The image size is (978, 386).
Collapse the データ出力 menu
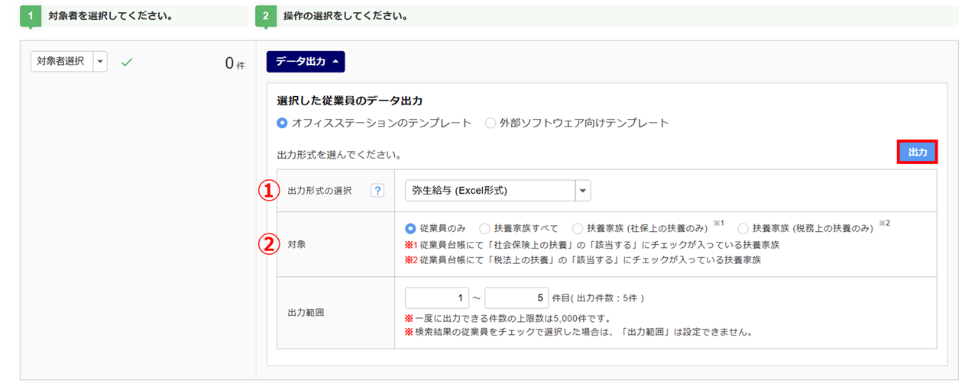(x=306, y=62)
